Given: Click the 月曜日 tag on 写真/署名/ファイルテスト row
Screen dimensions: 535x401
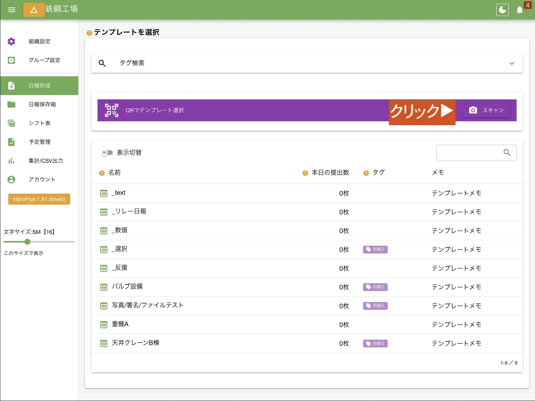Looking at the screenshot, I should (x=375, y=306).
